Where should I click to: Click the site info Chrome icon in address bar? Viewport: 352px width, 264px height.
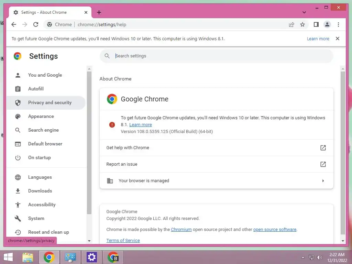coord(49,24)
